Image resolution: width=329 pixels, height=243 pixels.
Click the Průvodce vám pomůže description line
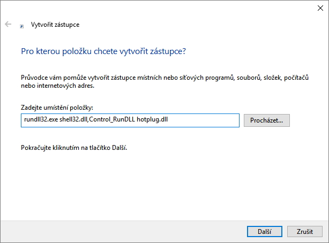165,78
